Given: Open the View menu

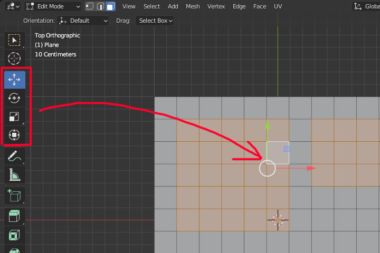Looking at the screenshot, I should coord(129,6).
